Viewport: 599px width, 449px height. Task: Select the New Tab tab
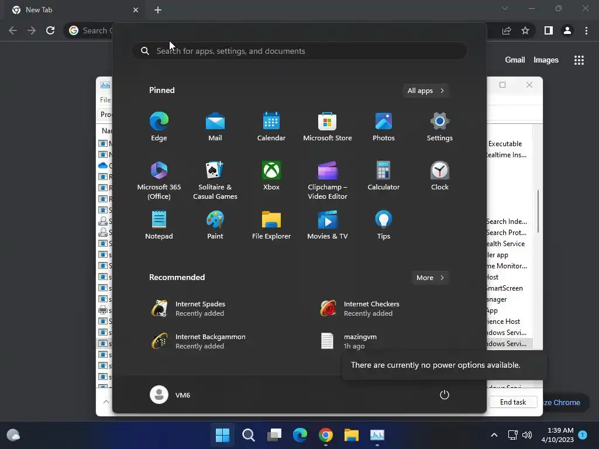[75, 10]
